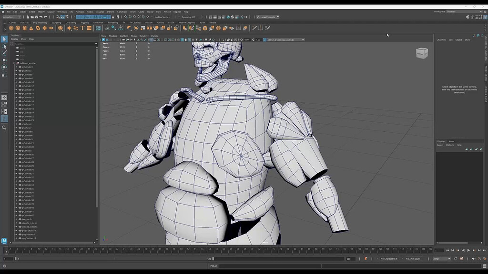Click the view cube in viewport
This screenshot has width=488, height=274.
click(x=422, y=53)
